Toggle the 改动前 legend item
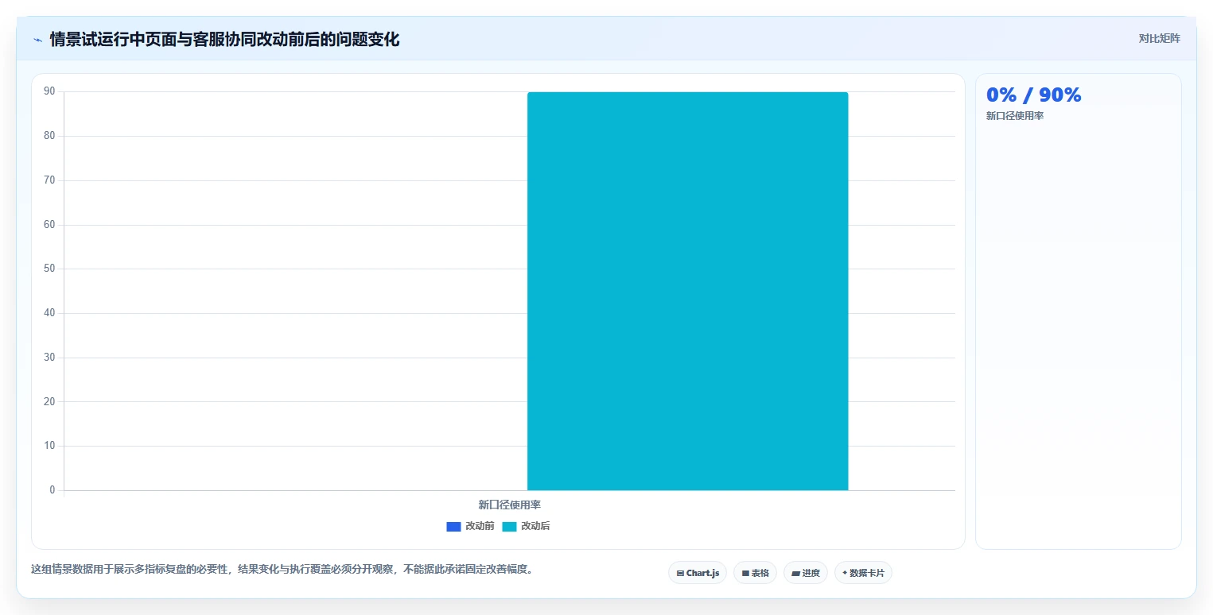Viewport: 1213px width, 615px height. 470,526
